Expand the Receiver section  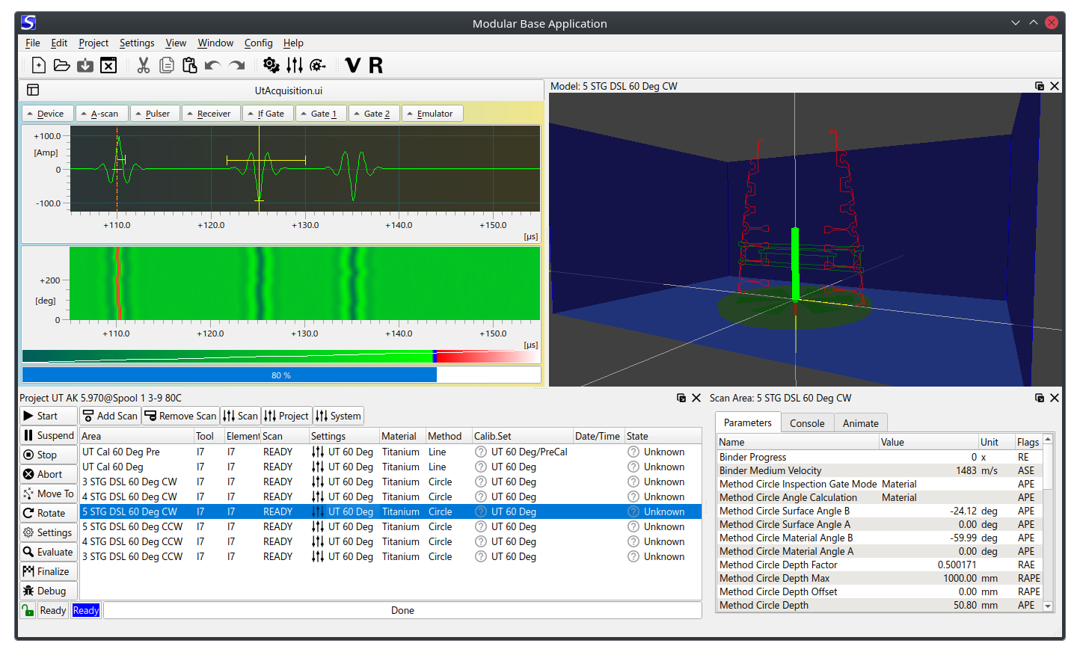[x=212, y=114]
